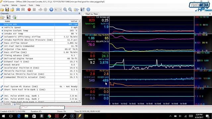Image resolution: width=212 pixels, height=119 pixels.
Task: Select the Ethanol Fuel % (SAE) row
Action: click(x=39, y=62)
